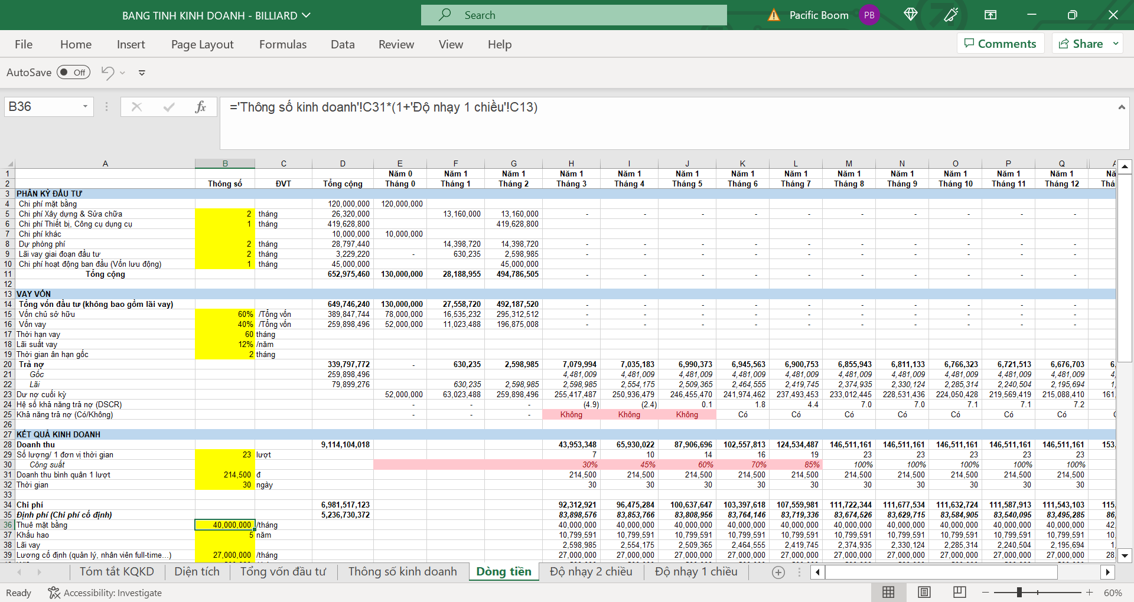This screenshot has width=1134, height=602.
Task: Select the Normal view icon
Action: [888, 592]
